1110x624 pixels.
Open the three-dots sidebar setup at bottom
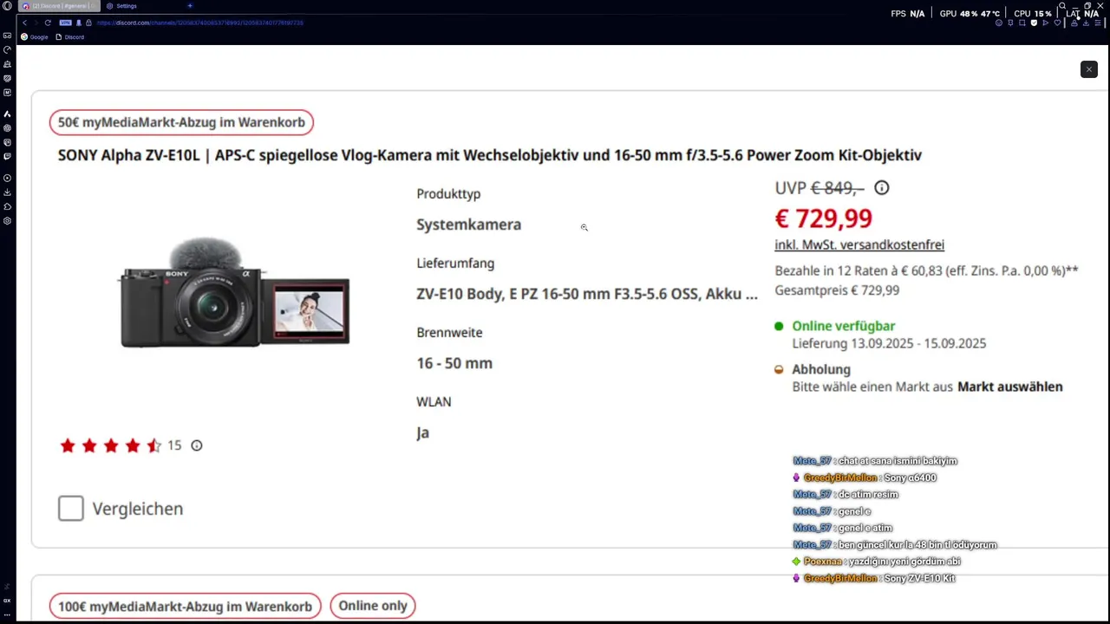tap(7, 614)
